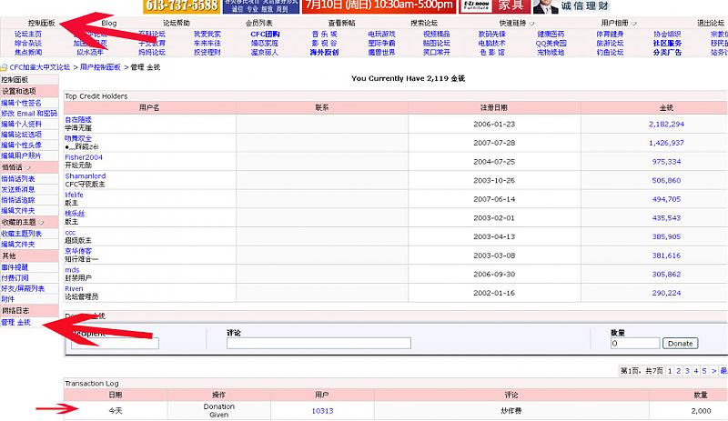Go to page 2 of transactions
Screen dimensions: 728x421
click(678, 371)
